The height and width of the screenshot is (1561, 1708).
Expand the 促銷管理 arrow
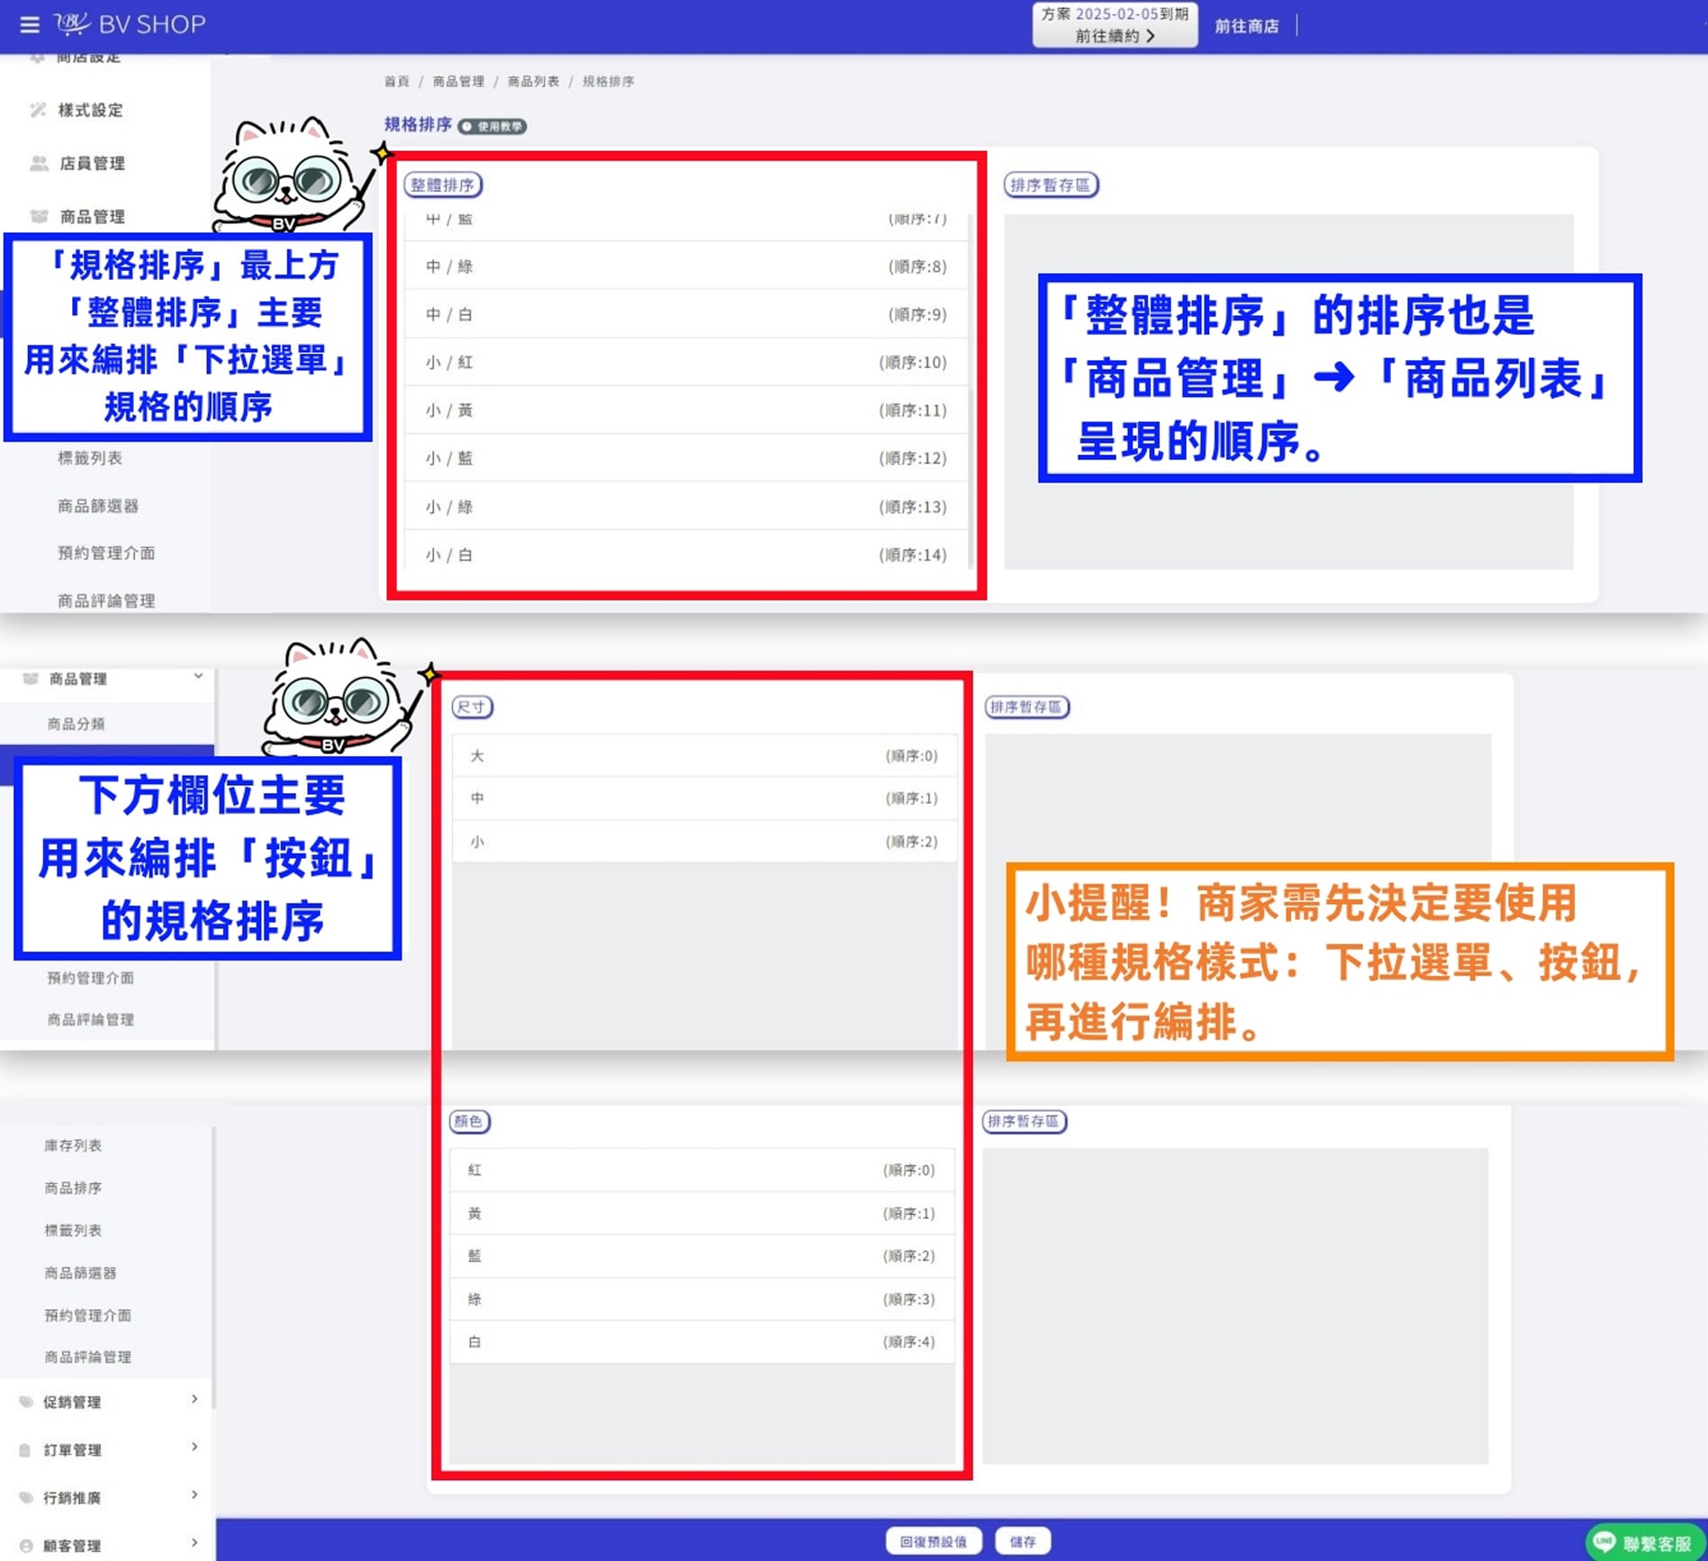194,1399
